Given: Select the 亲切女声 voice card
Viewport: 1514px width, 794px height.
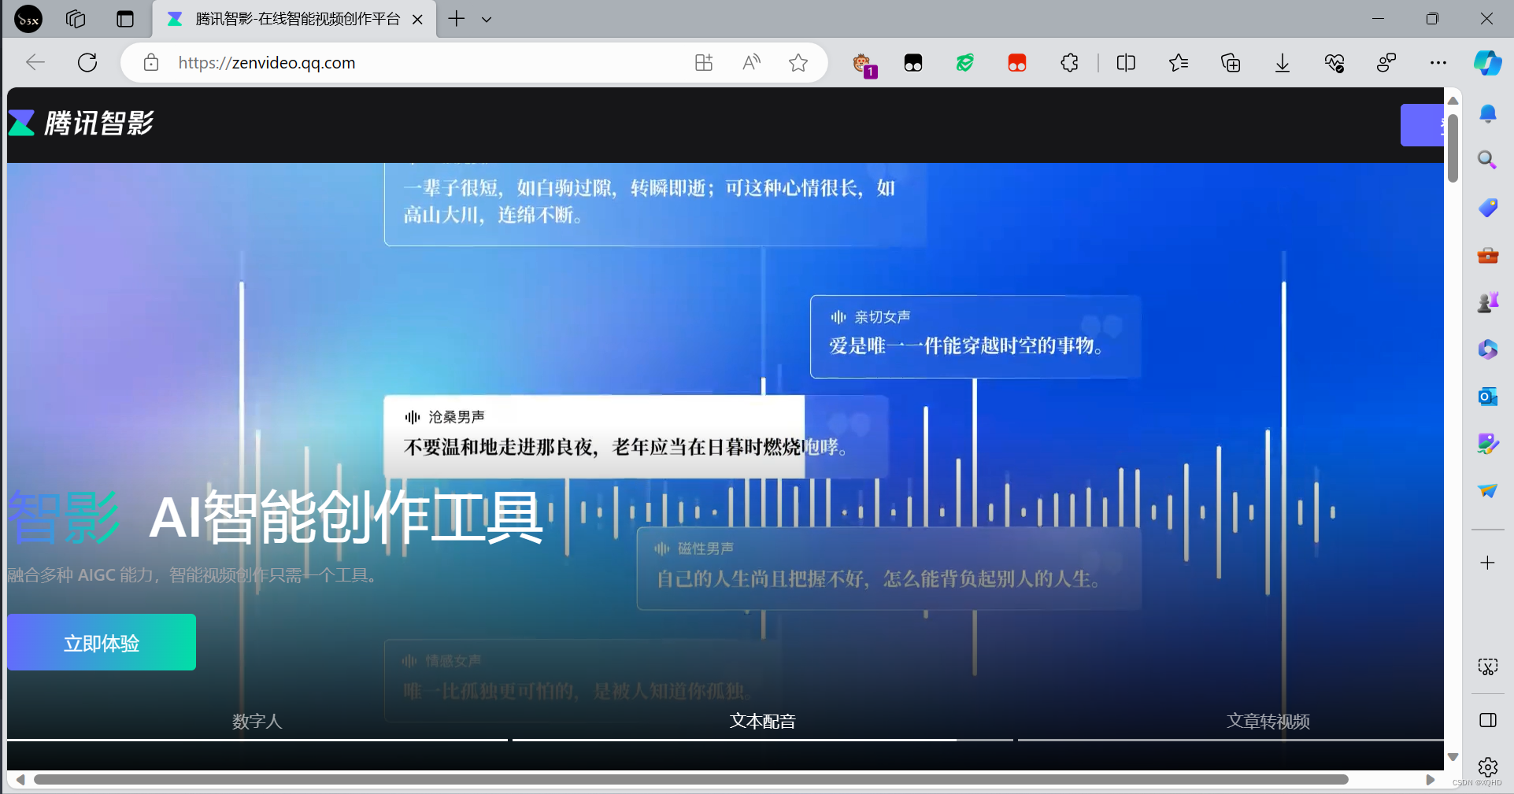Looking at the screenshot, I should point(975,337).
